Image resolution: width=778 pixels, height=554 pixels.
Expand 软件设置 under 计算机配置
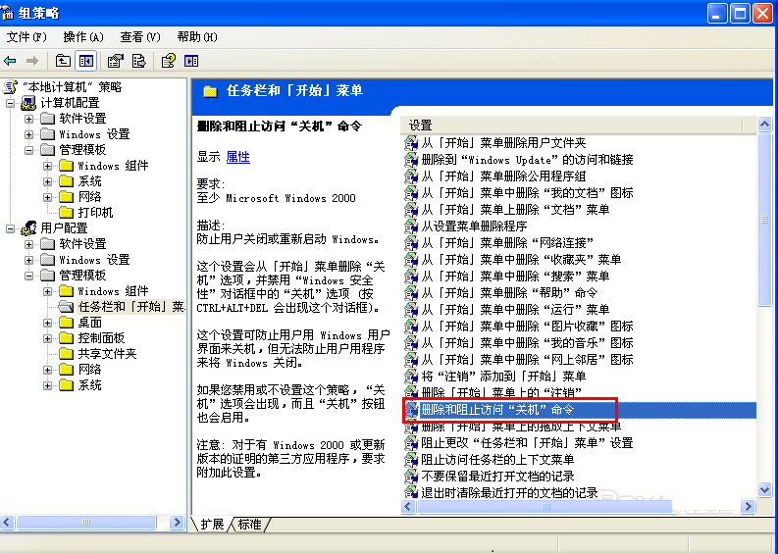click(28, 119)
